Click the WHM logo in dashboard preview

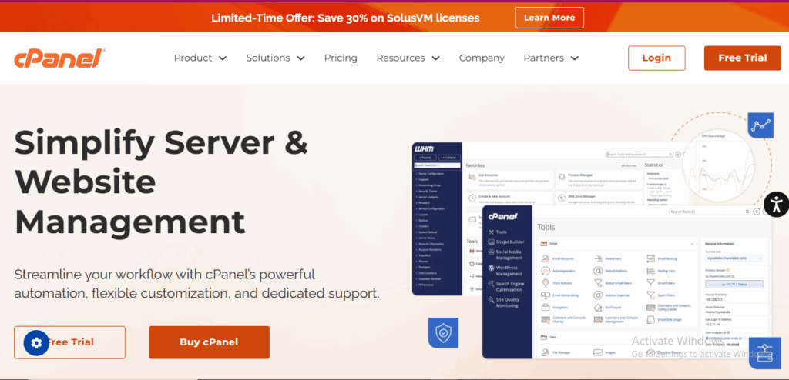click(424, 148)
